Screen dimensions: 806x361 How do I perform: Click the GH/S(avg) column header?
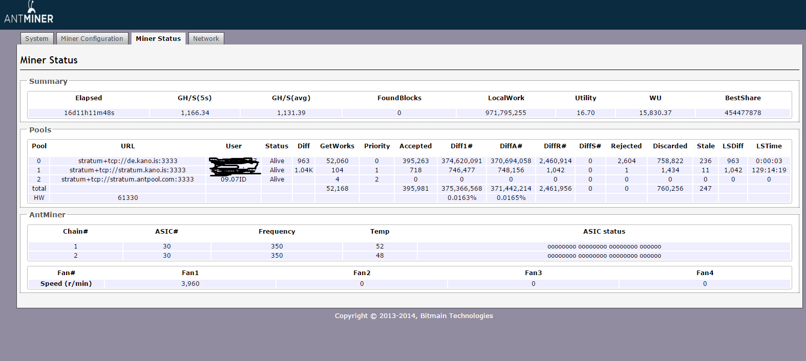[291, 98]
